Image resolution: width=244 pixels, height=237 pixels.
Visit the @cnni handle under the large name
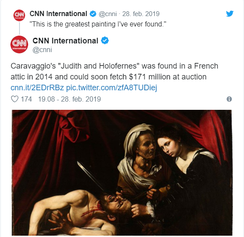click(x=42, y=50)
